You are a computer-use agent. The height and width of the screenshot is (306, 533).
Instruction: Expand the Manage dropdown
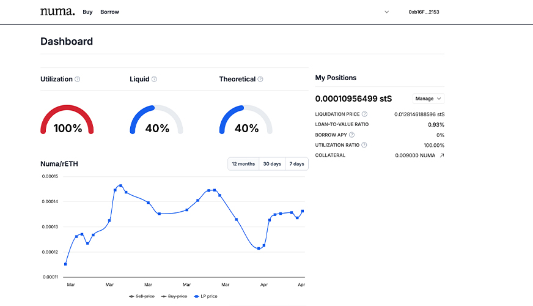(x=428, y=99)
